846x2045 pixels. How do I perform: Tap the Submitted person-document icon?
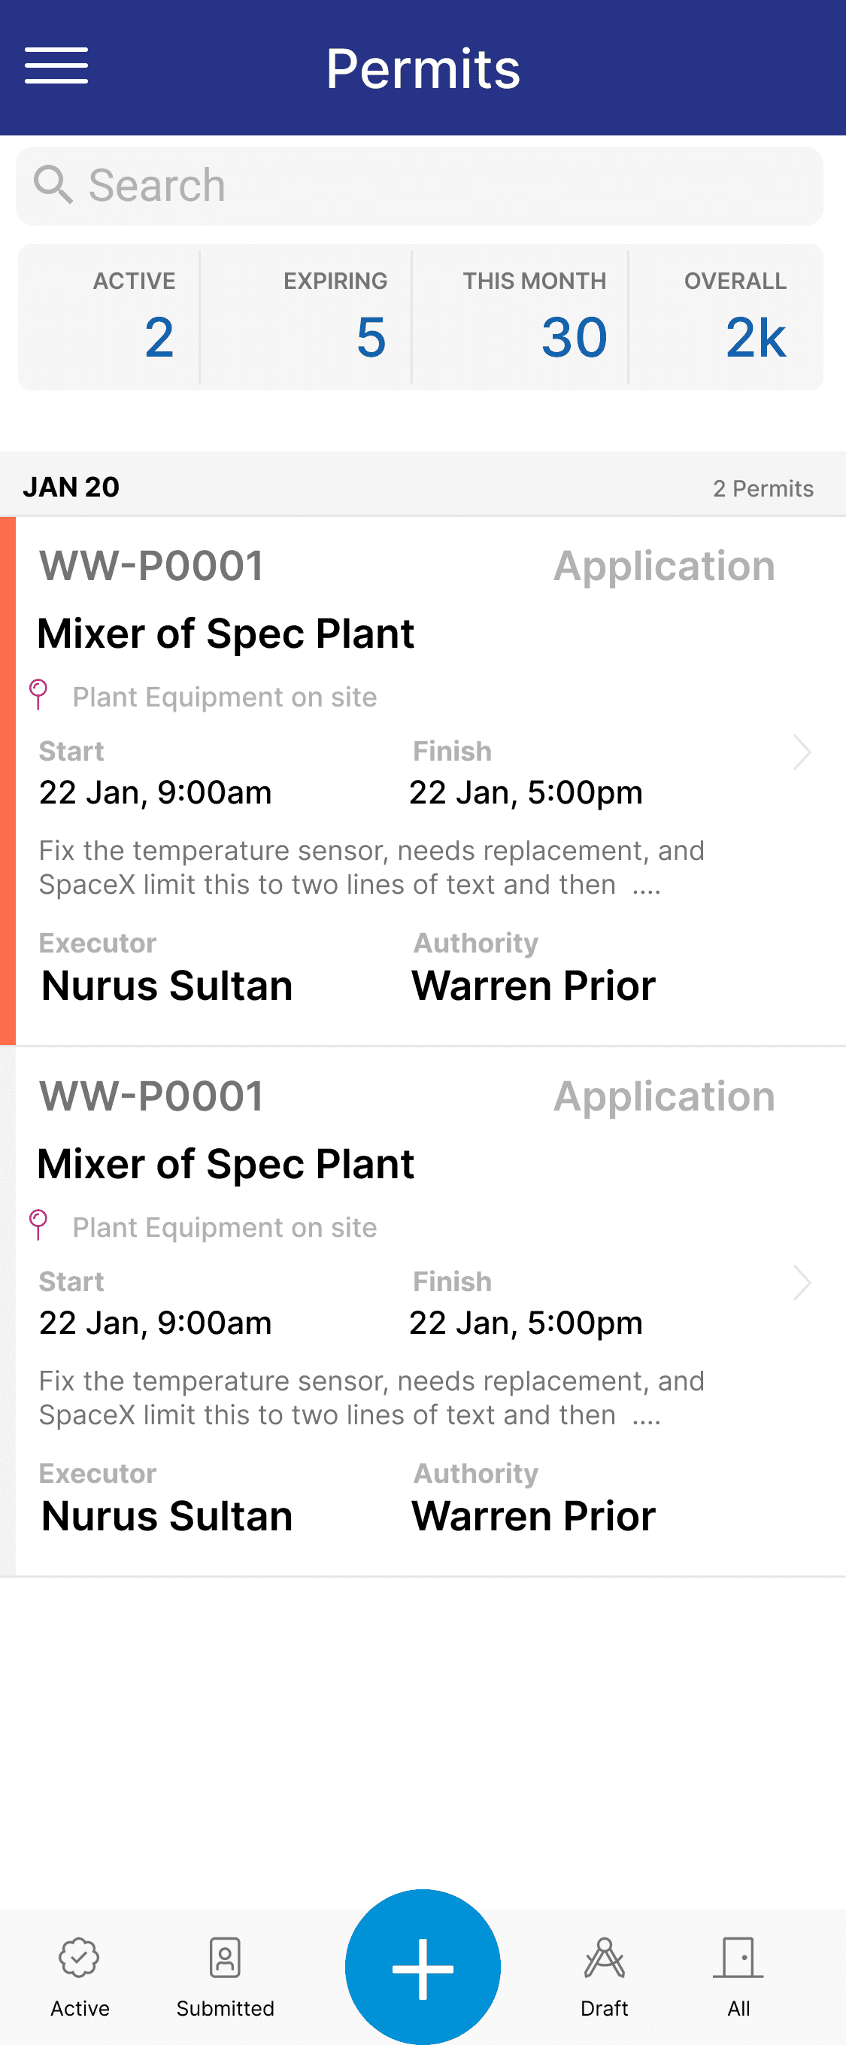pyautogui.click(x=226, y=1957)
